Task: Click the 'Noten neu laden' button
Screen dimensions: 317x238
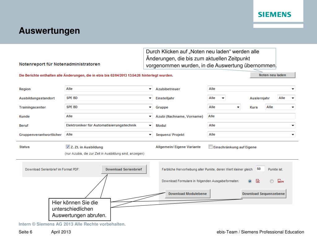Action: pos(272,75)
